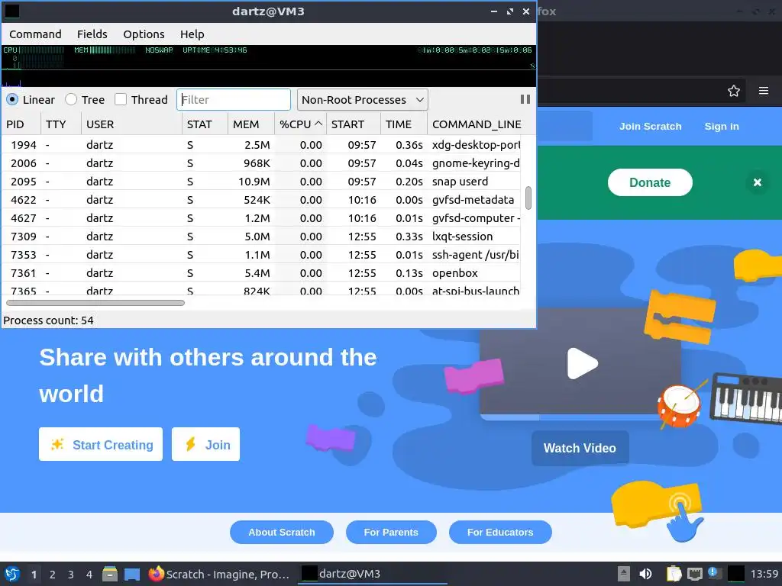This screenshot has height=586, width=782.
Task: Select the gvfsd-computer process row
Action: click(x=261, y=217)
